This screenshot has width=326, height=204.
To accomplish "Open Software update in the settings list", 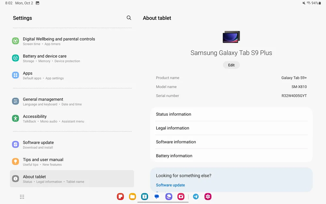I will pyautogui.click(x=72, y=145).
